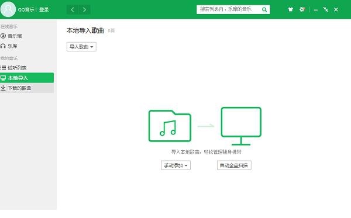Select 试听列表 in the sidebar
Viewport: 351px width, 218px height.
(27, 68)
